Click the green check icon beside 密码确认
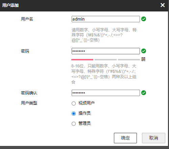Screen dimensions: 169x149 (x=144, y=93)
